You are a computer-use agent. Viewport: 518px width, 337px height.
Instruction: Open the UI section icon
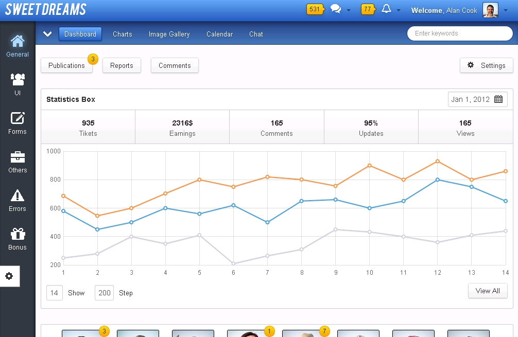coord(18,80)
